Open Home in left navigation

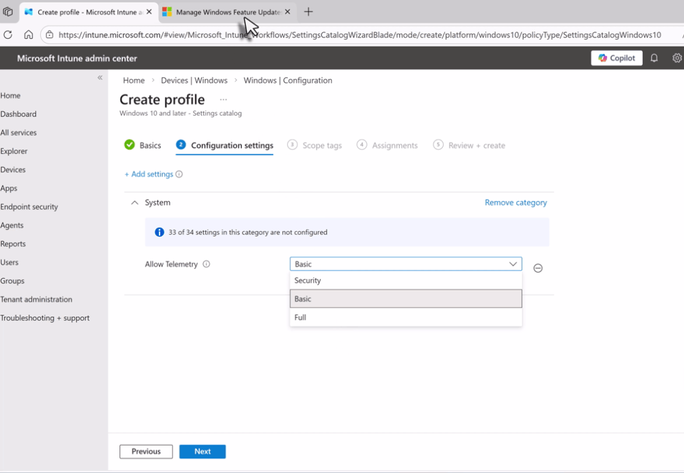11,96
